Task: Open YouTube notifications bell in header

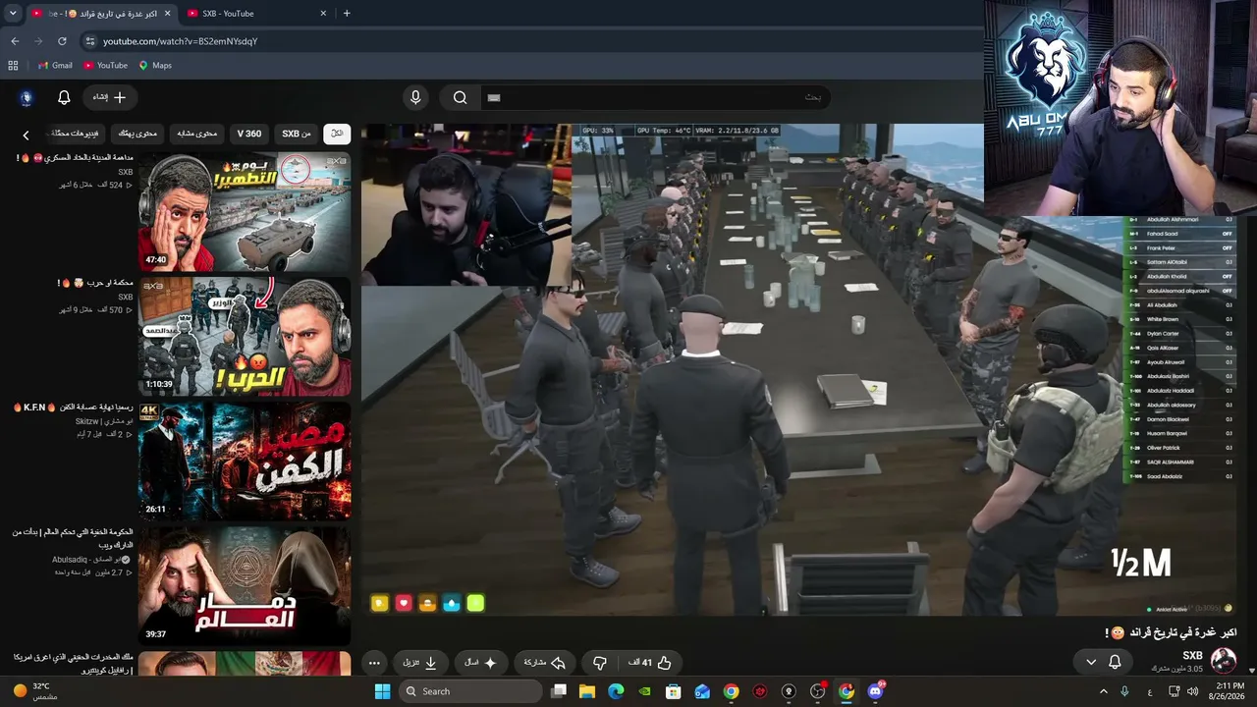Action: [x=64, y=97]
